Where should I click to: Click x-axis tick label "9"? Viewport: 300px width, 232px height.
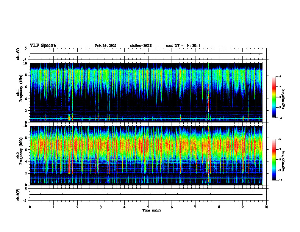point(242,207)
